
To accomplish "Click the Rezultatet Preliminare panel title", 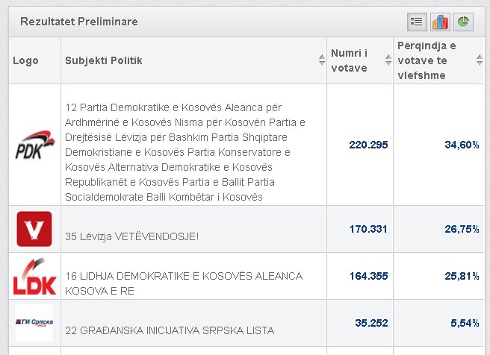I will (x=79, y=22).
